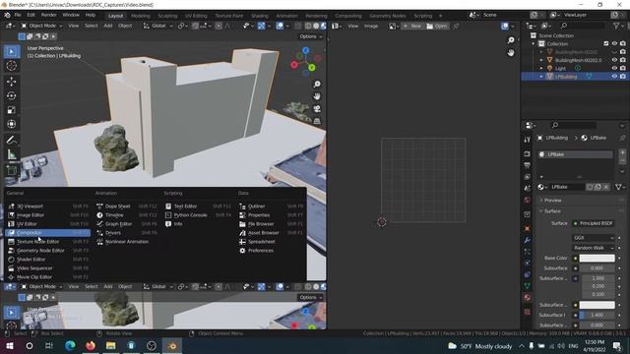
Task: Open Principled BSDF surface shader dropdown
Action: coord(593,223)
